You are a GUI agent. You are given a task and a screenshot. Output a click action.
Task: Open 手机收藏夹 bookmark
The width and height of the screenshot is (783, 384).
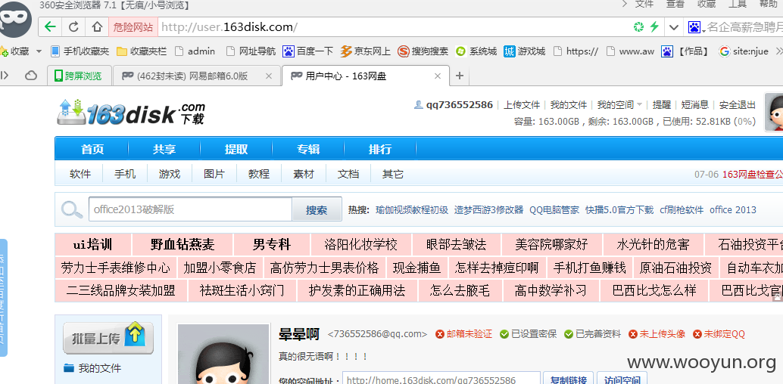[80, 51]
